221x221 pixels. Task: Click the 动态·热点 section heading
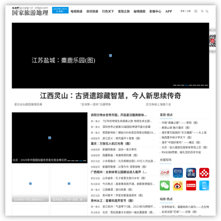[x=166, y=199]
